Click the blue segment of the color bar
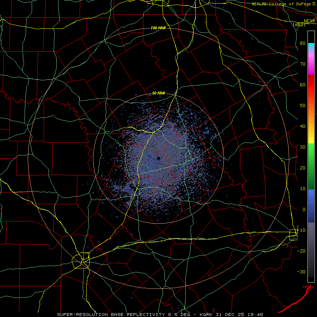The image size is (317, 317). click(x=311, y=206)
